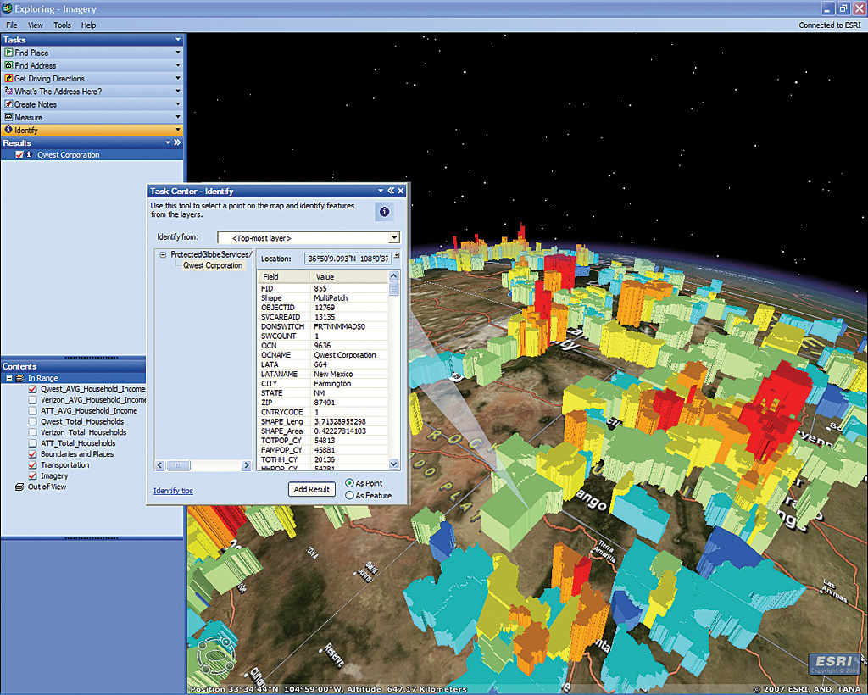This screenshot has height=695, width=868.
Task: Click the OCNAME value Qwest Corporation
Action: (345, 355)
